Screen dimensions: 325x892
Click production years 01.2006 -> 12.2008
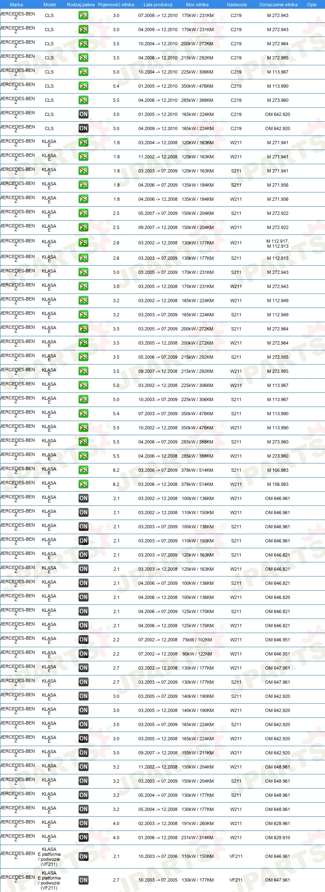[x=158, y=838]
